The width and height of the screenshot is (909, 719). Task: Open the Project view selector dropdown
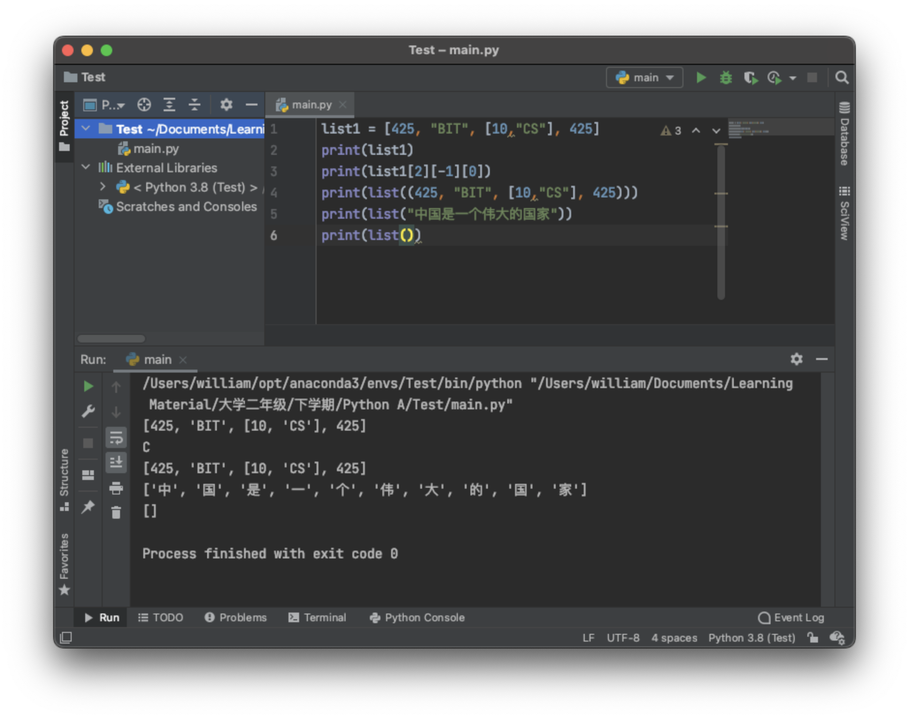(x=104, y=105)
